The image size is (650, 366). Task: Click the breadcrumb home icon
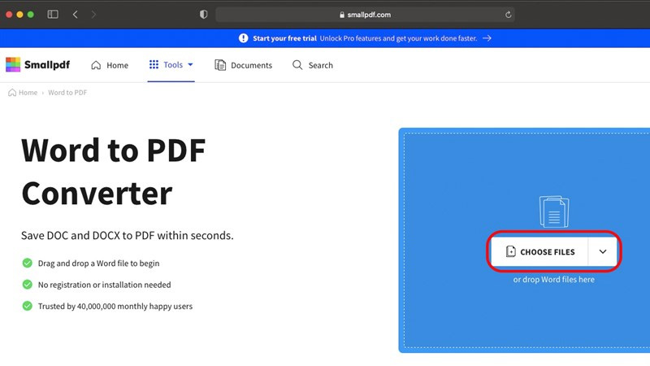pos(12,93)
